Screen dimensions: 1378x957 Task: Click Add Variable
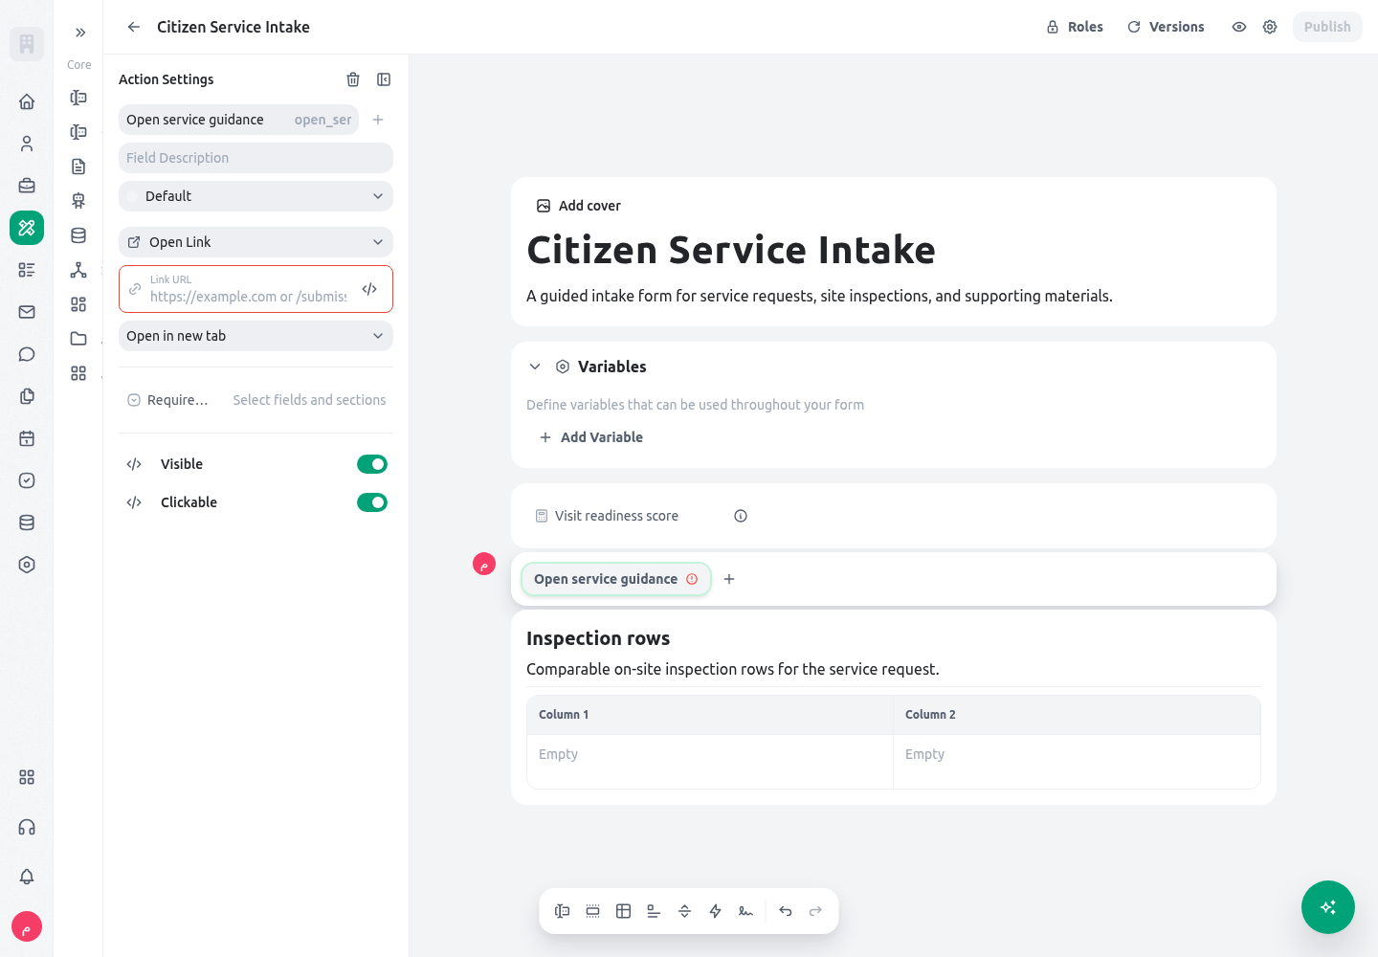pyautogui.click(x=591, y=437)
